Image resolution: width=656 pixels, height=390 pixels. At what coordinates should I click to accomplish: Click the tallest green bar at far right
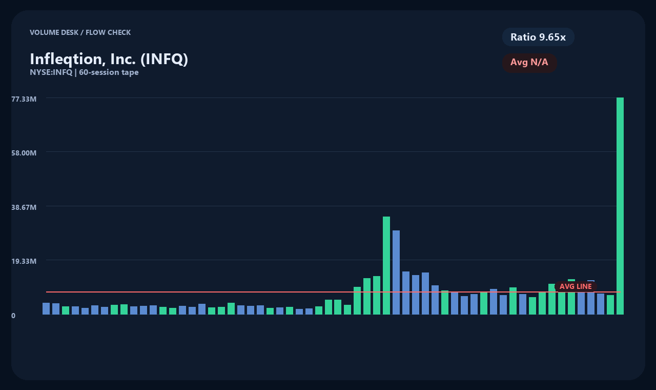[620, 206]
